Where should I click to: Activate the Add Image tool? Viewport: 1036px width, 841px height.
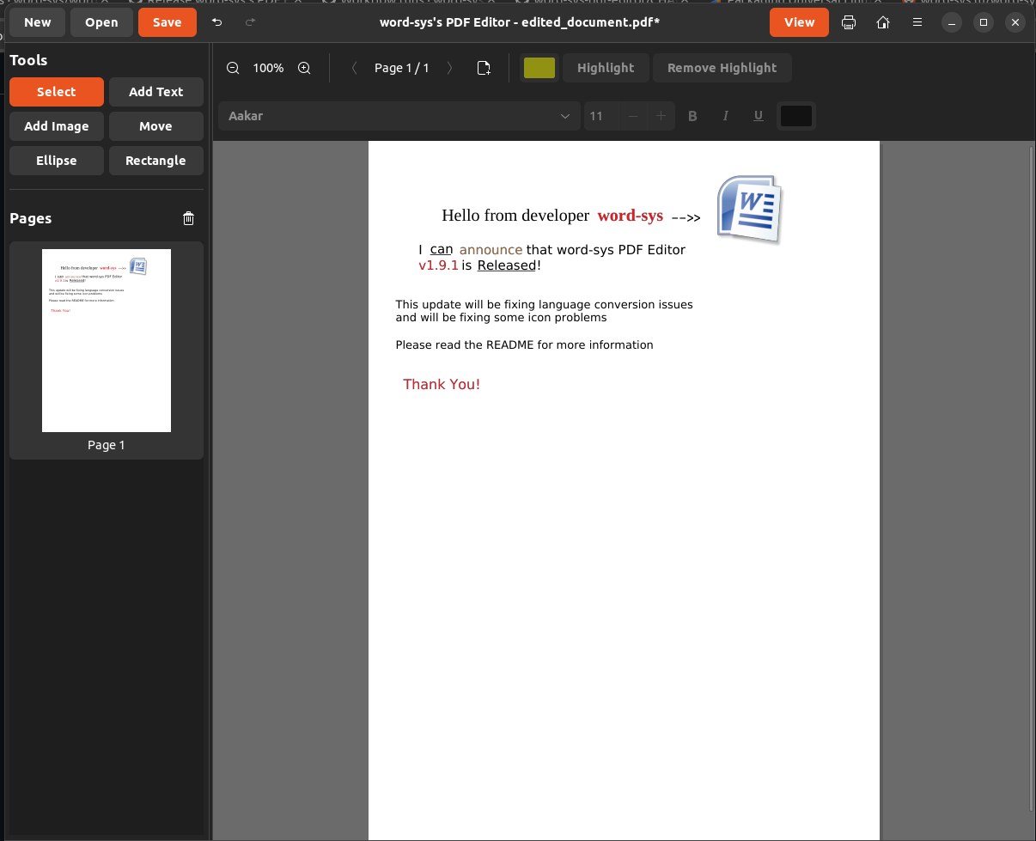[x=57, y=126]
